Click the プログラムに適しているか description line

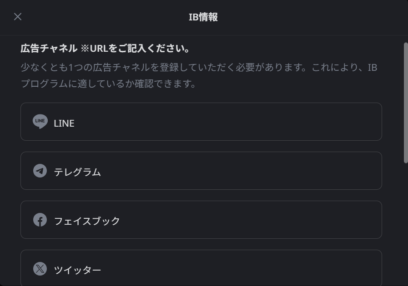click(108, 84)
